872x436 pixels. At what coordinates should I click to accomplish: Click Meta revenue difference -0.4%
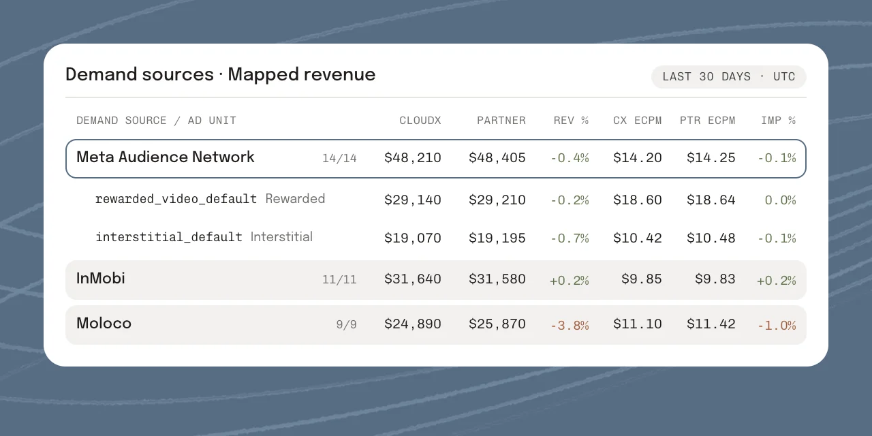[570, 158]
